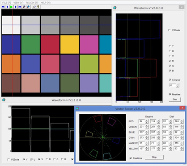Open the HELP (H) menu
Screen dimensions: 187x166
pyautogui.click(x=46, y=3)
